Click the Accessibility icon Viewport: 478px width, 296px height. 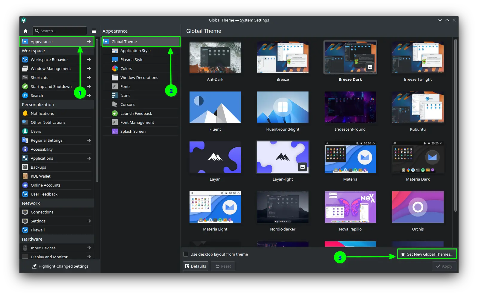pos(25,149)
